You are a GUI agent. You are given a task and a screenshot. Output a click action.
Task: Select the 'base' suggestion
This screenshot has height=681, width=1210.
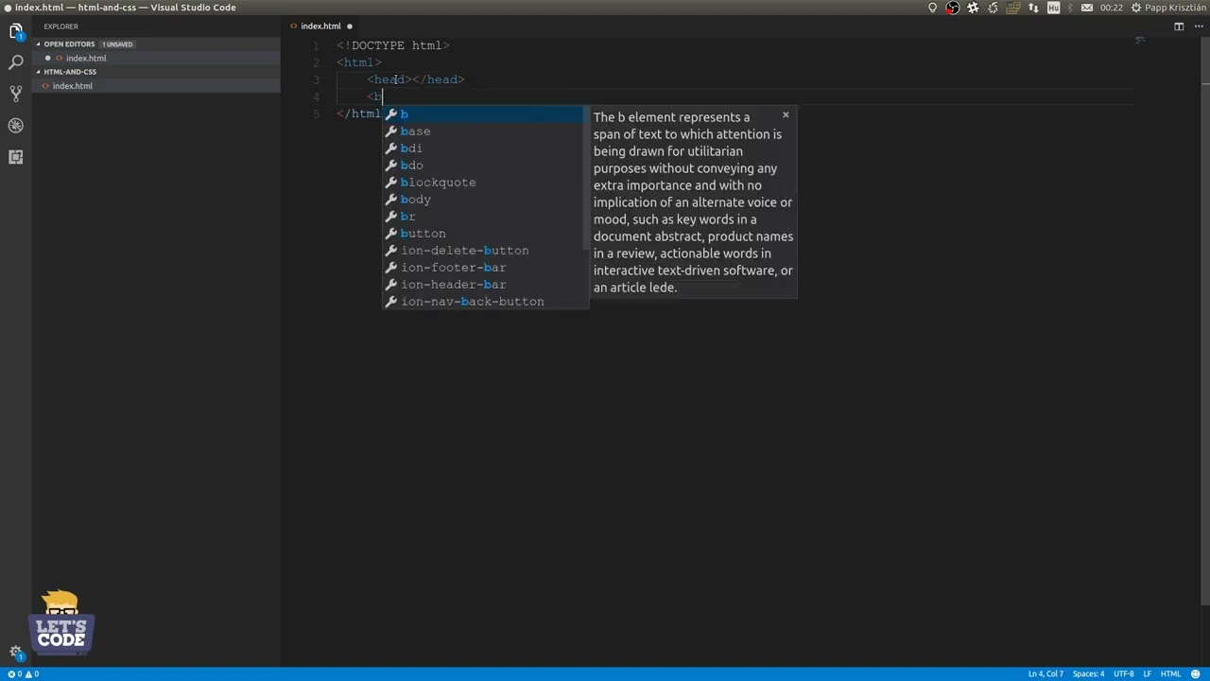click(x=485, y=131)
